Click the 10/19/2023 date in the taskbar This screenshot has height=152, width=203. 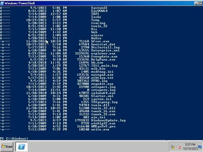[x=190, y=148]
